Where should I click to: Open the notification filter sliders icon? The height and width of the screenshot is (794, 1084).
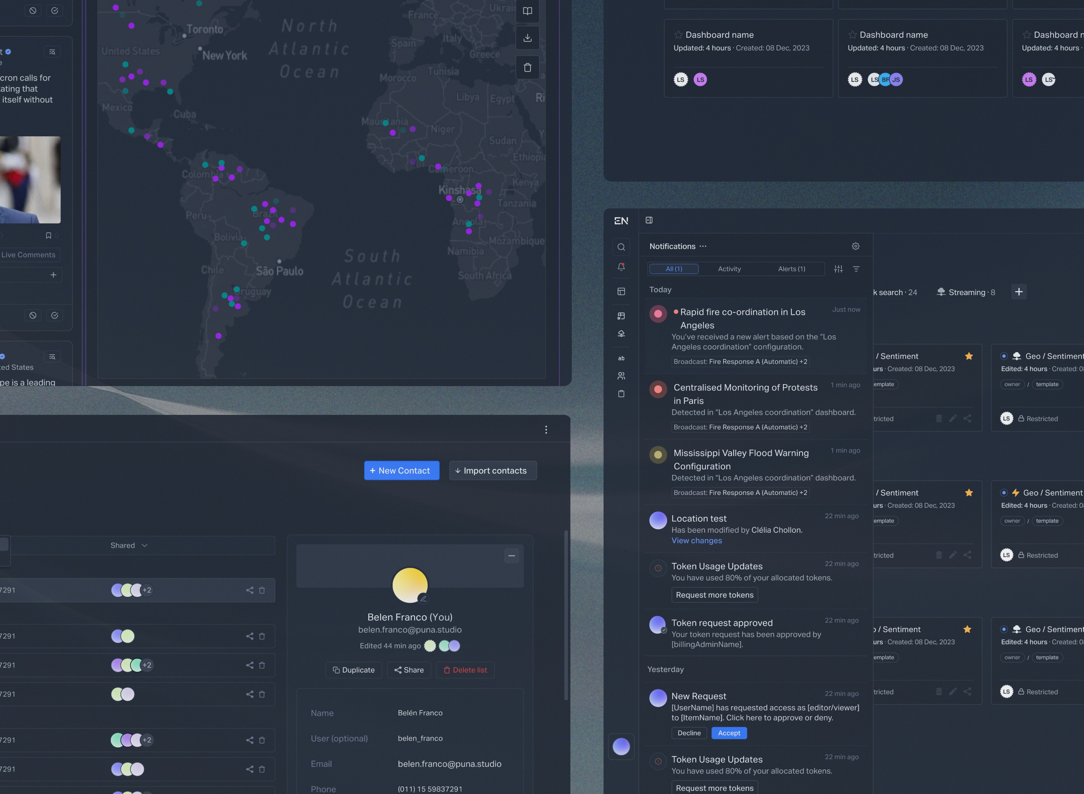838,269
